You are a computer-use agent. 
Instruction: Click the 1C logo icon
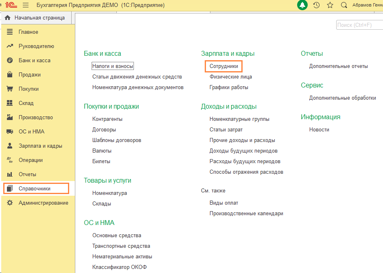tap(11, 5)
